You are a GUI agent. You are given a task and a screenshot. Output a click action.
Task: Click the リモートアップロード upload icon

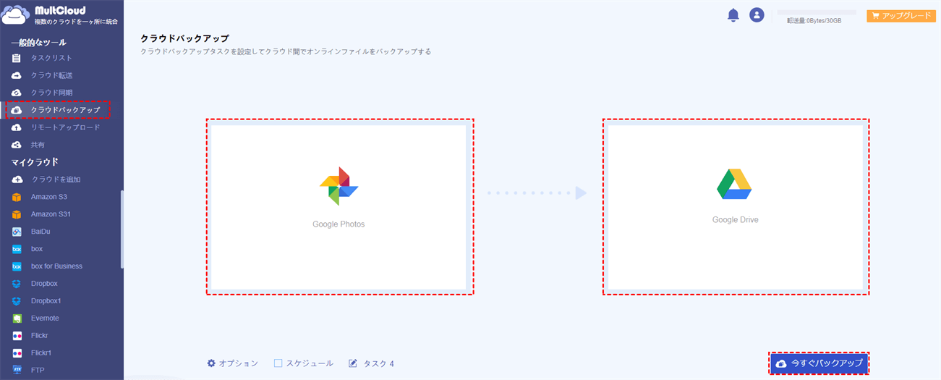pyautogui.click(x=17, y=127)
